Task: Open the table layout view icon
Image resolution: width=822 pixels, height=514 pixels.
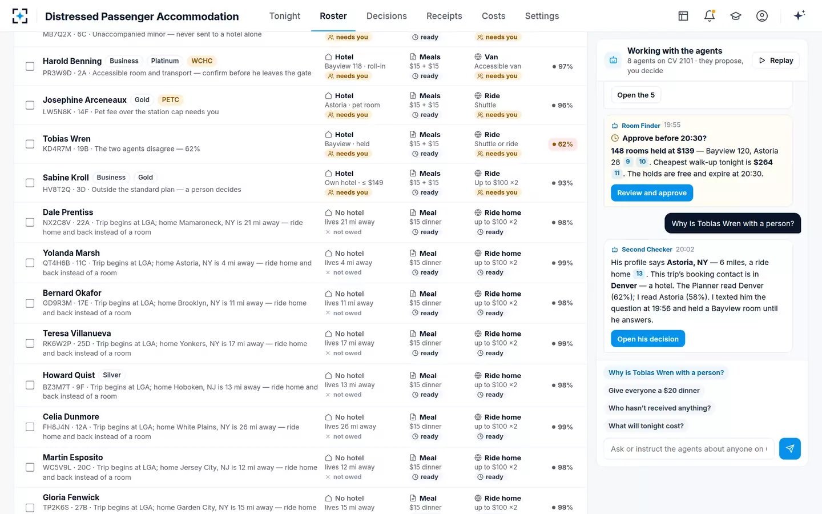Action: coord(683,16)
